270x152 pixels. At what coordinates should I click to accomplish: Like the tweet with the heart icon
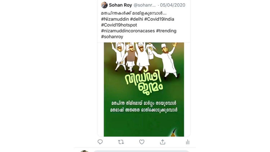tap(142, 142)
